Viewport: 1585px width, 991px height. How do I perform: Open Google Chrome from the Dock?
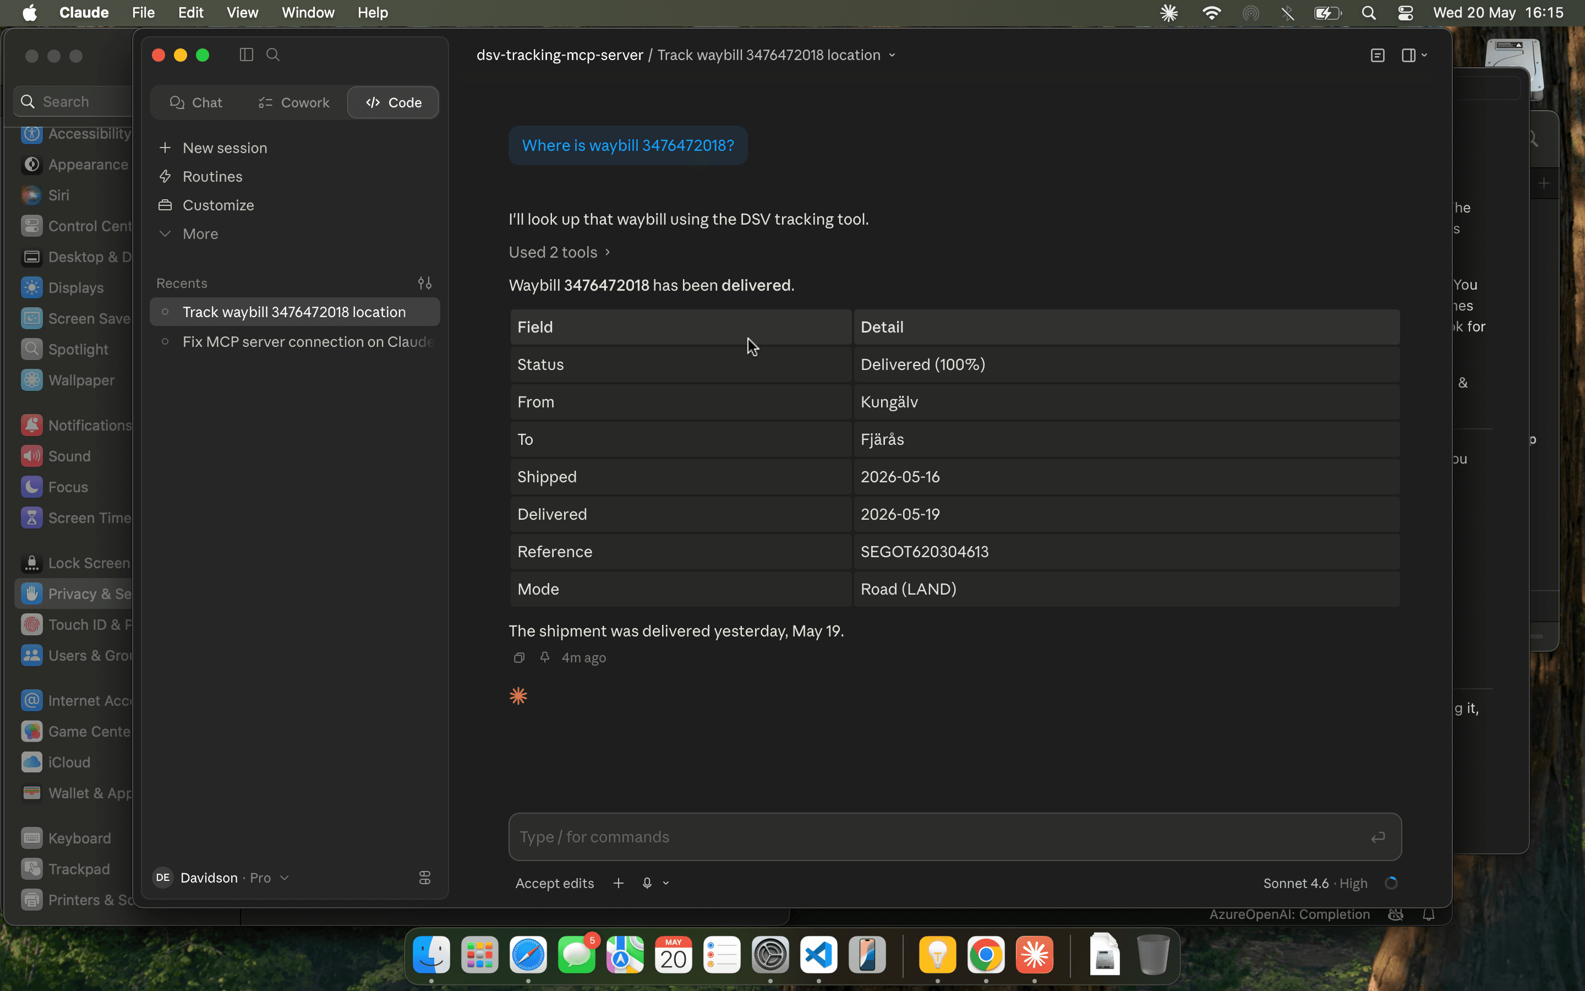point(986,955)
